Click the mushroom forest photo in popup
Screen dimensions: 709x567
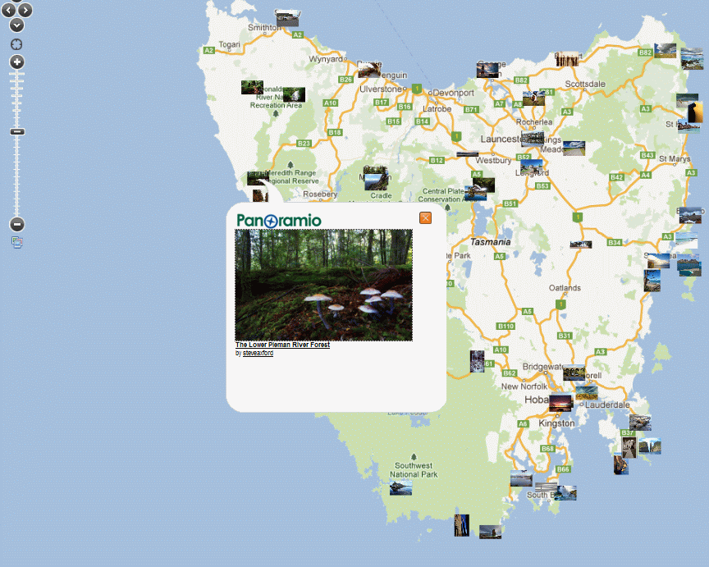(323, 285)
